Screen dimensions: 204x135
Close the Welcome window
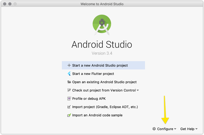click(x=5, y=4)
